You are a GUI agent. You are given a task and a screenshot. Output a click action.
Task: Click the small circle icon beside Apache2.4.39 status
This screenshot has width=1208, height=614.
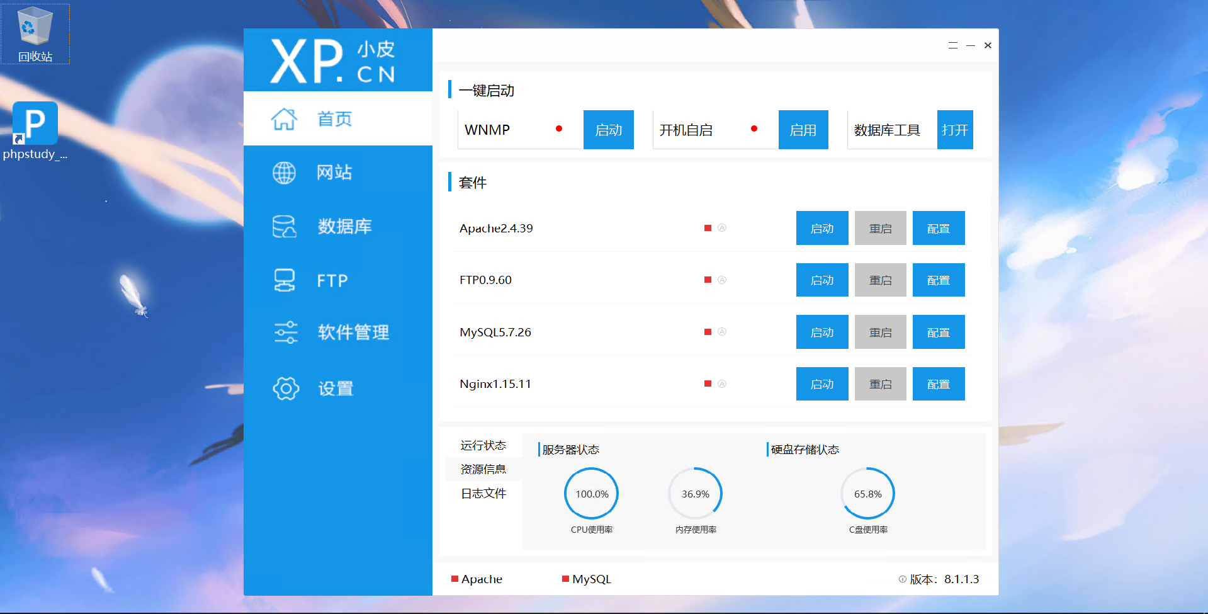(x=722, y=228)
